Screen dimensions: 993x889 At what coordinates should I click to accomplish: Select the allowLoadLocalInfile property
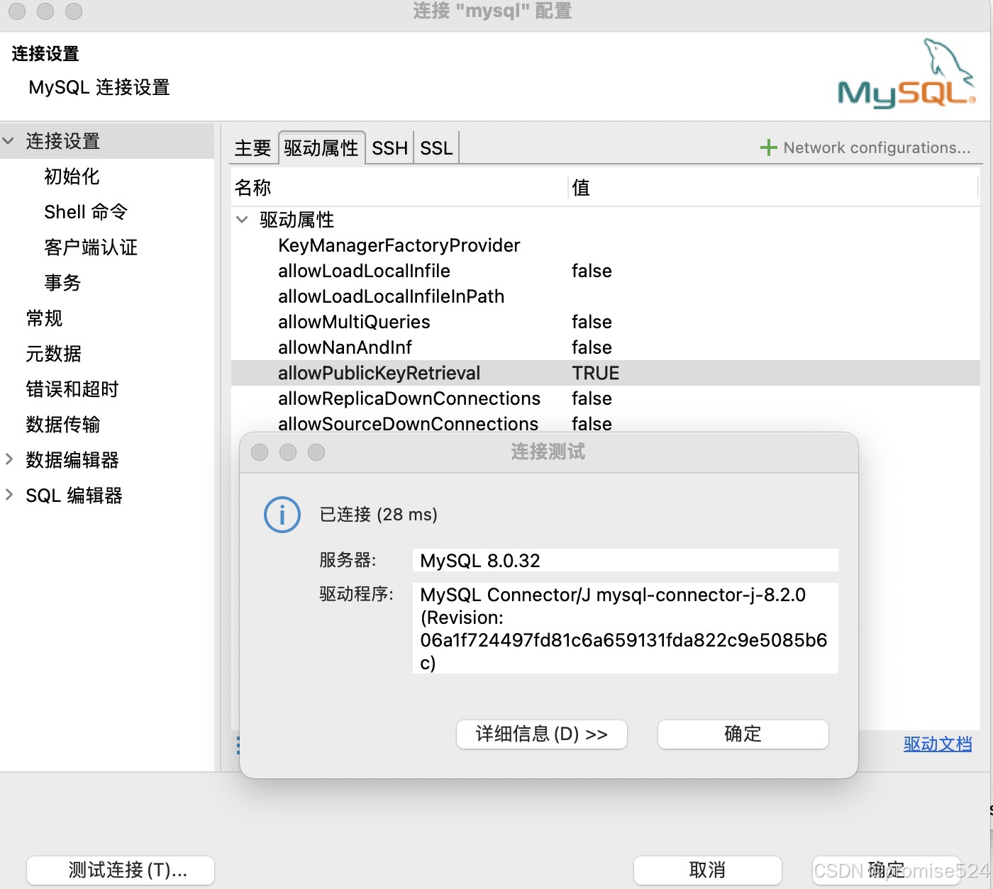(364, 271)
